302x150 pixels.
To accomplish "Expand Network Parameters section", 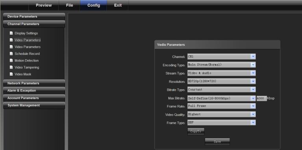I will pos(34,83).
